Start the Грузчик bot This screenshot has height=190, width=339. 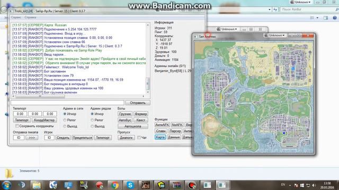click(x=125, y=114)
